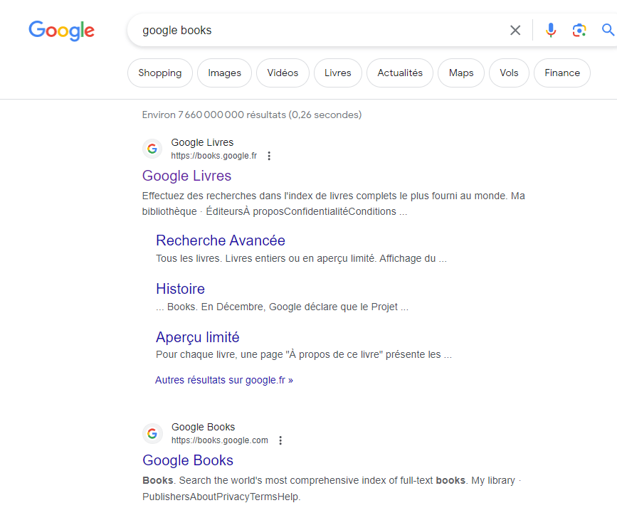Select the Livres filter tab
Screen dimensions: 617x530
337,73
